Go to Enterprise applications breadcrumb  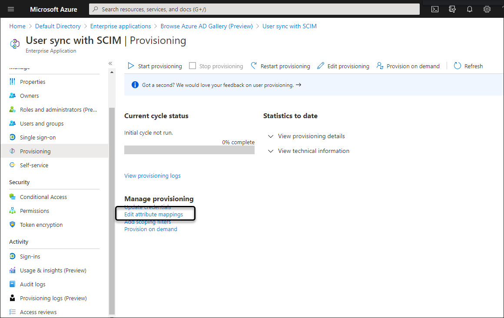click(x=120, y=26)
